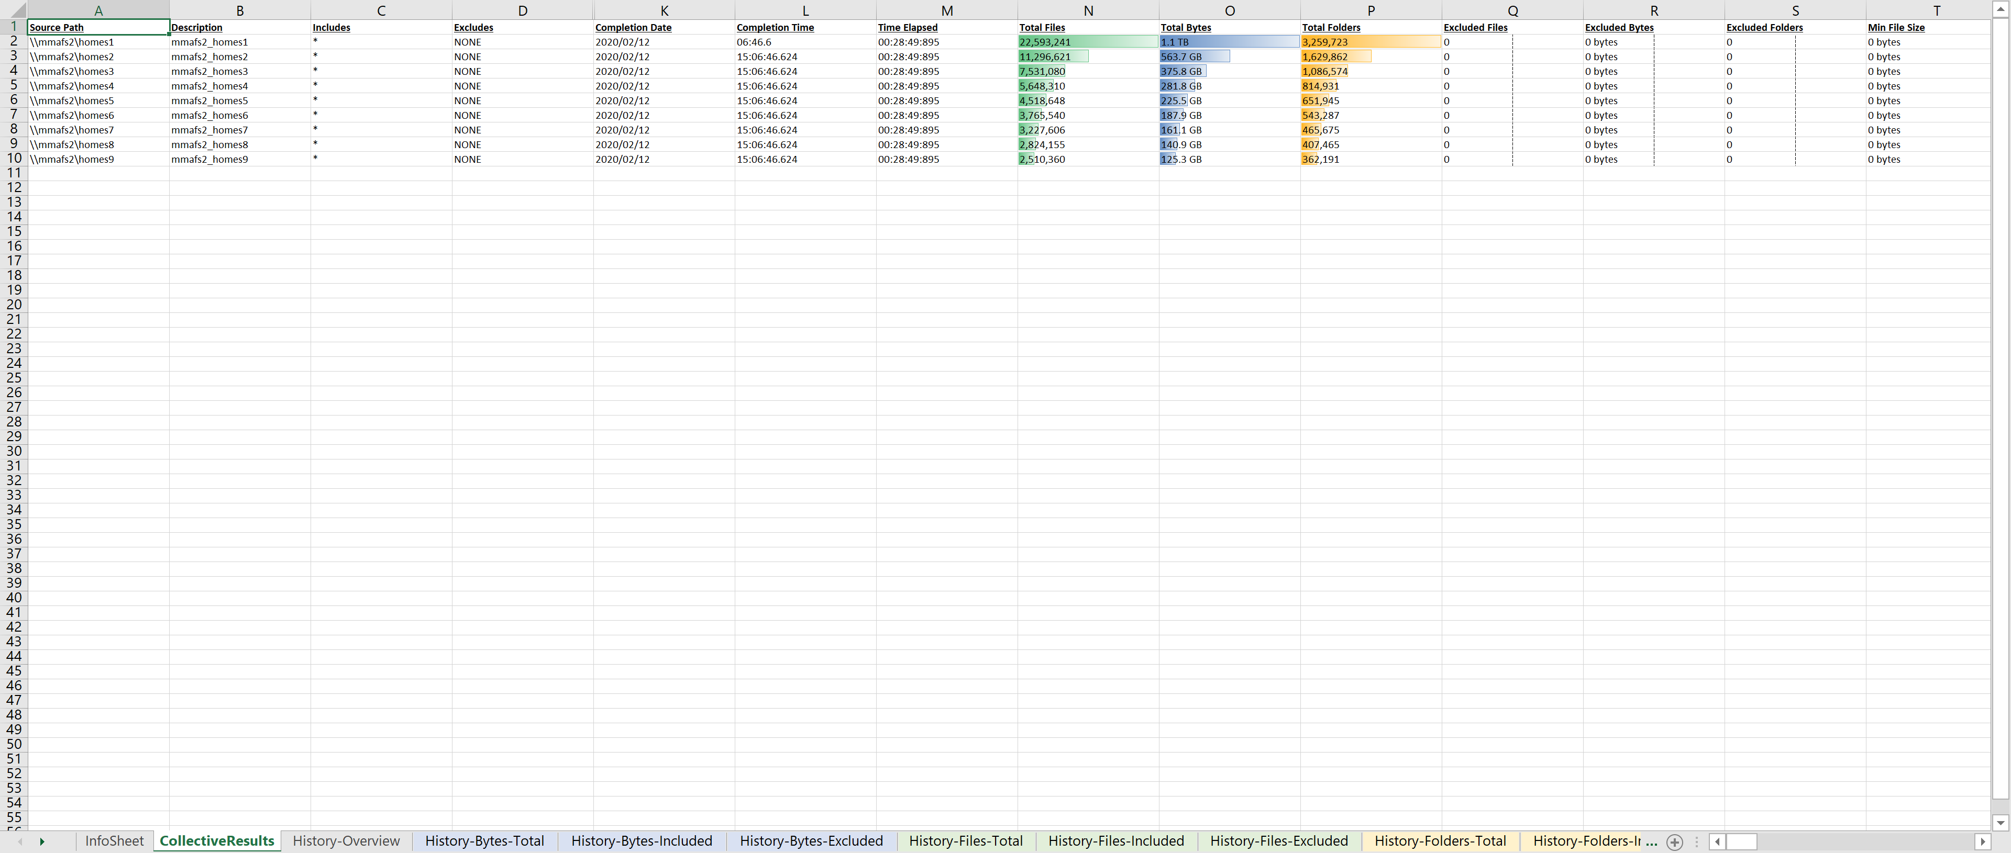Select Total Folders value 3,259,723
The height and width of the screenshot is (853, 2011).
pos(1371,42)
